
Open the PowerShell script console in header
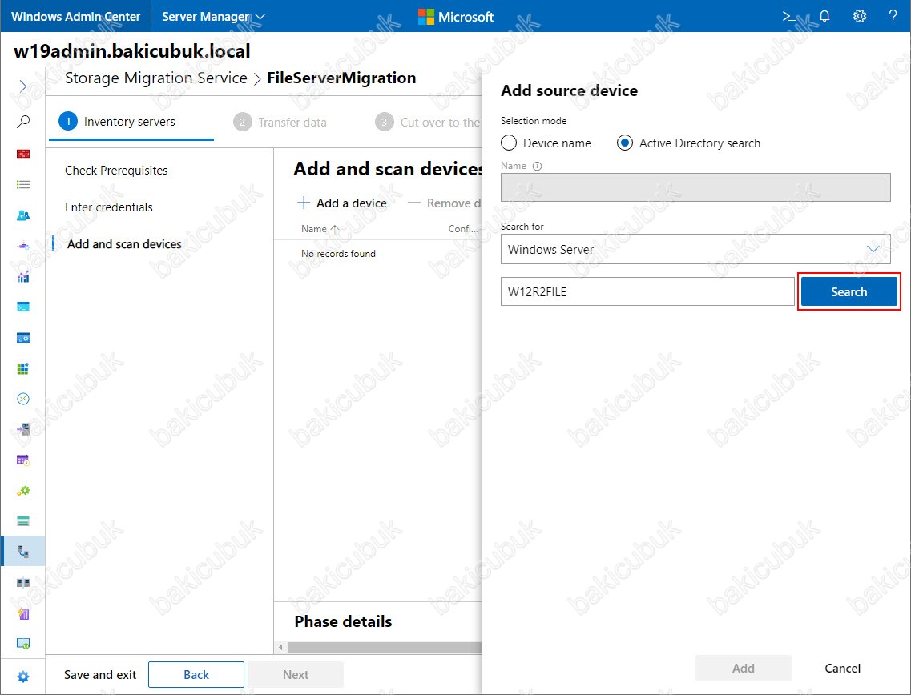click(789, 16)
